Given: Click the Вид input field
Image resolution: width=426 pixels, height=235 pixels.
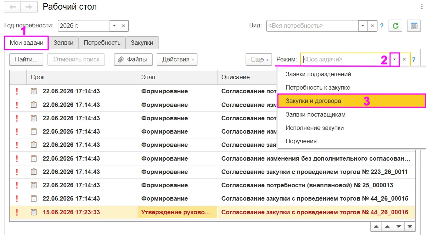Looking at the screenshot, I should pos(312,26).
